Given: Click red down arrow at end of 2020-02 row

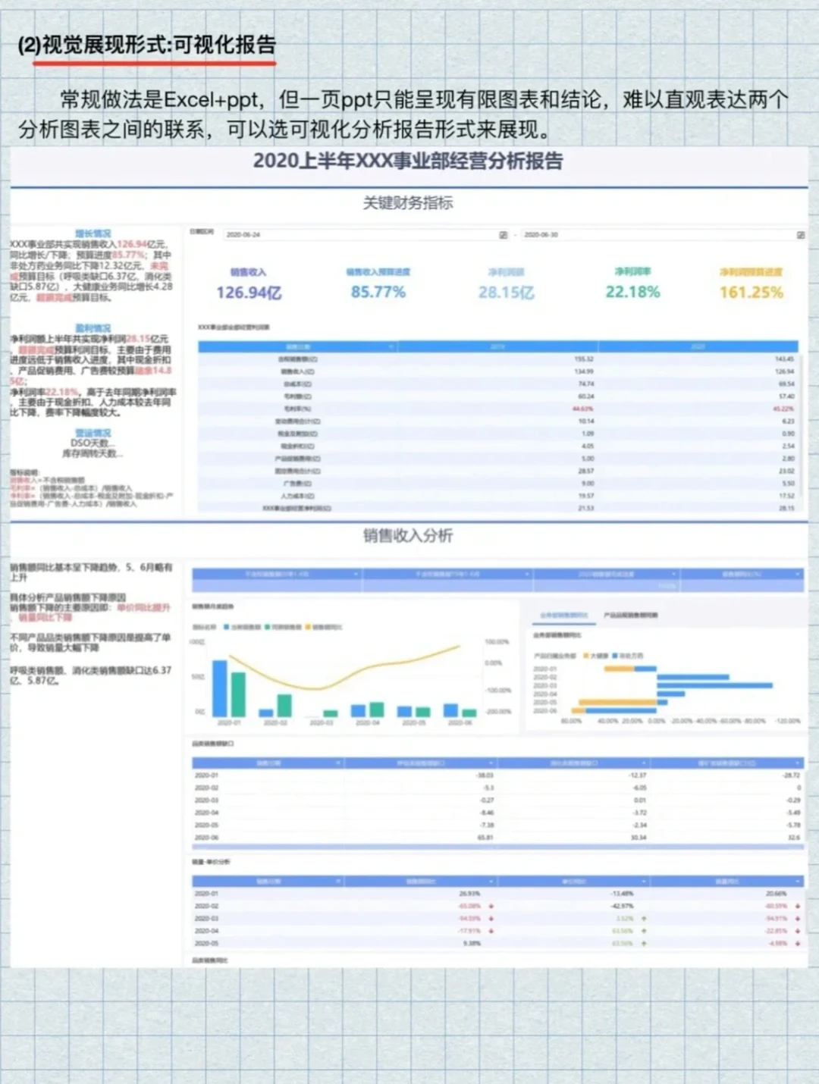Looking at the screenshot, I should (798, 906).
